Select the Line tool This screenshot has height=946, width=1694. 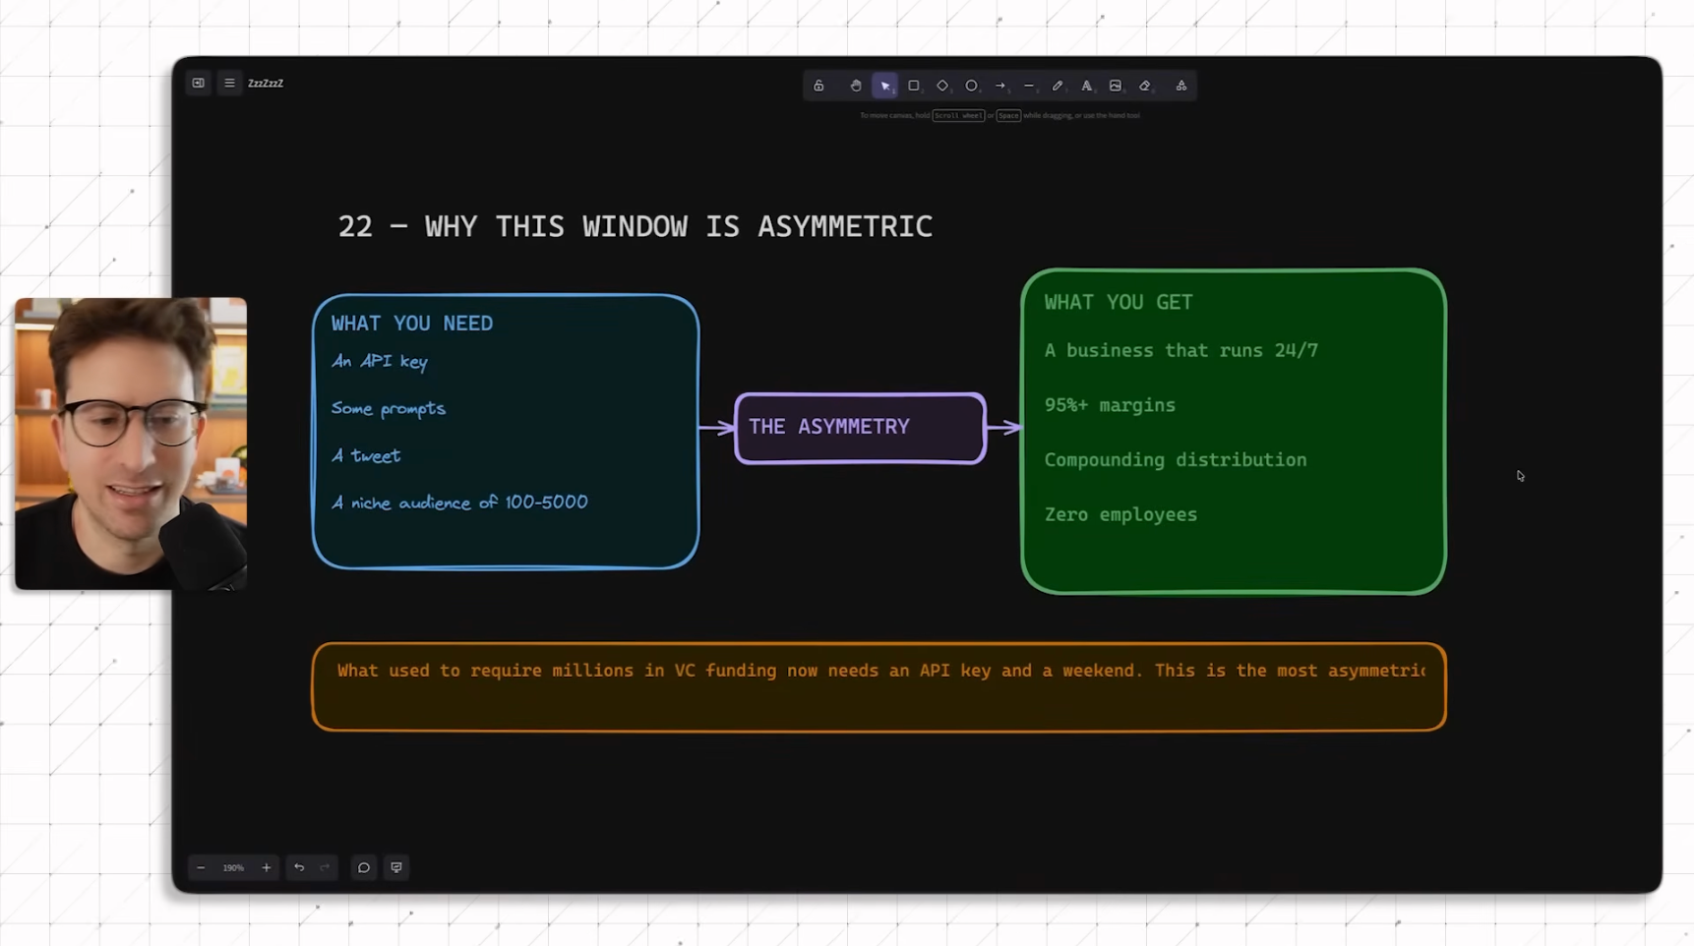[1029, 87]
